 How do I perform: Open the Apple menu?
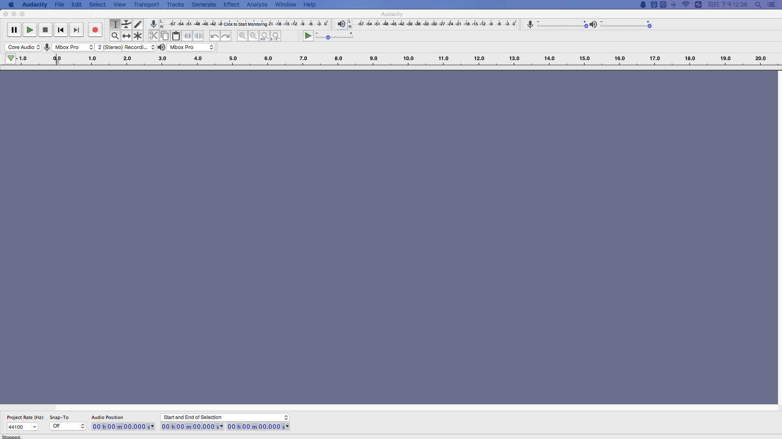(11, 4)
